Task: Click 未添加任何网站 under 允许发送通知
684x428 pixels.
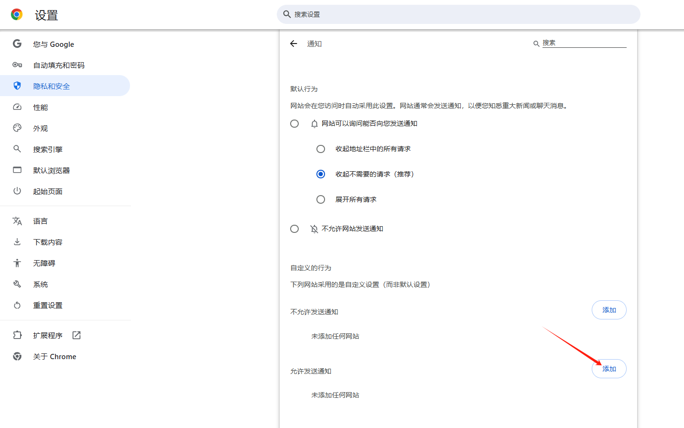Action: click(x=335, y=395)
